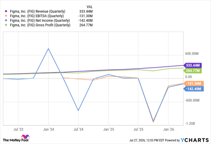This screenshot has height=144, width=211.
Task: Click the -131.30M value in the legend table
Action: (85, 16)
